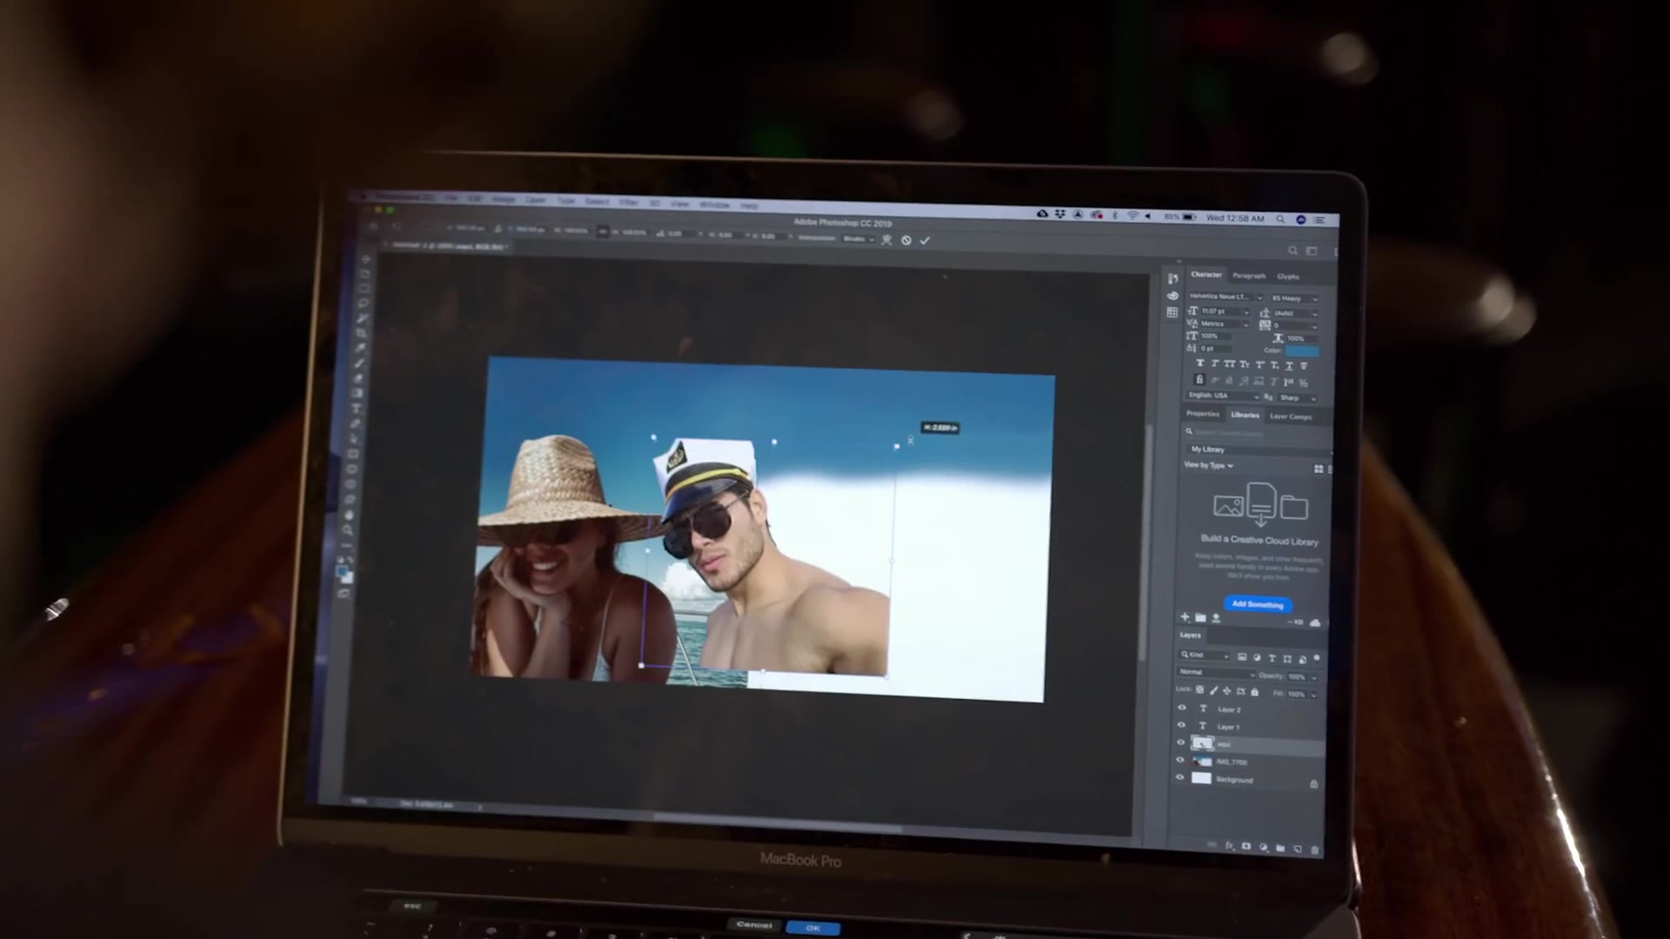Open the workspace switcher icon
Image resolution: width=1670 pixels, height=939 pixels.
click(1312, 251)
